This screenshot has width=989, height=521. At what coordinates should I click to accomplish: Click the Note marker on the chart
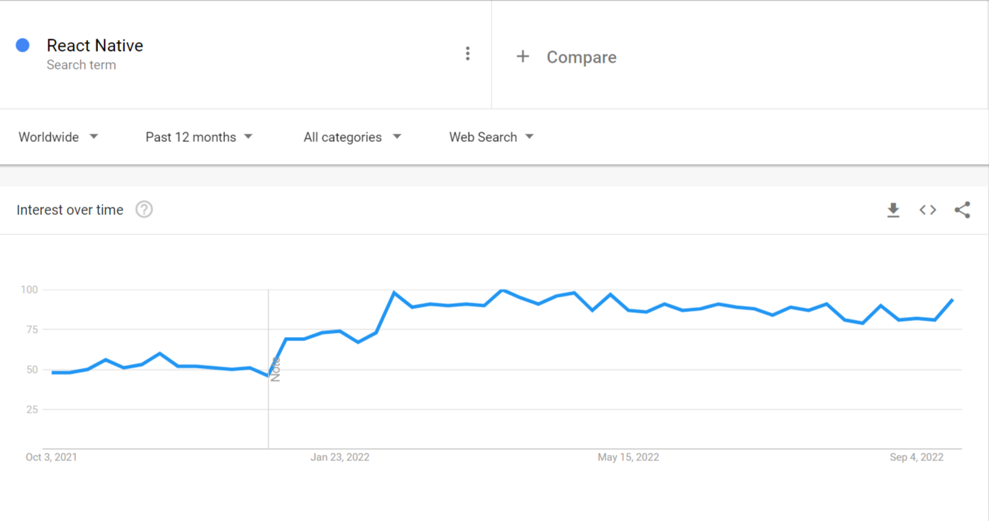[275, 369]
